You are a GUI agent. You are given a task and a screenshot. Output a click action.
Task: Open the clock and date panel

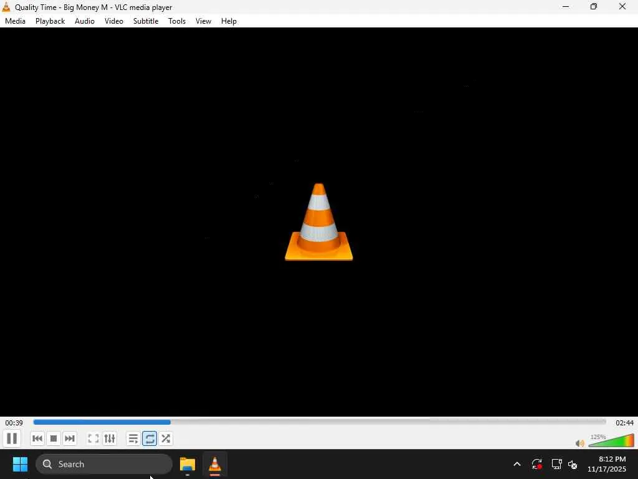(x=607, y=464)
